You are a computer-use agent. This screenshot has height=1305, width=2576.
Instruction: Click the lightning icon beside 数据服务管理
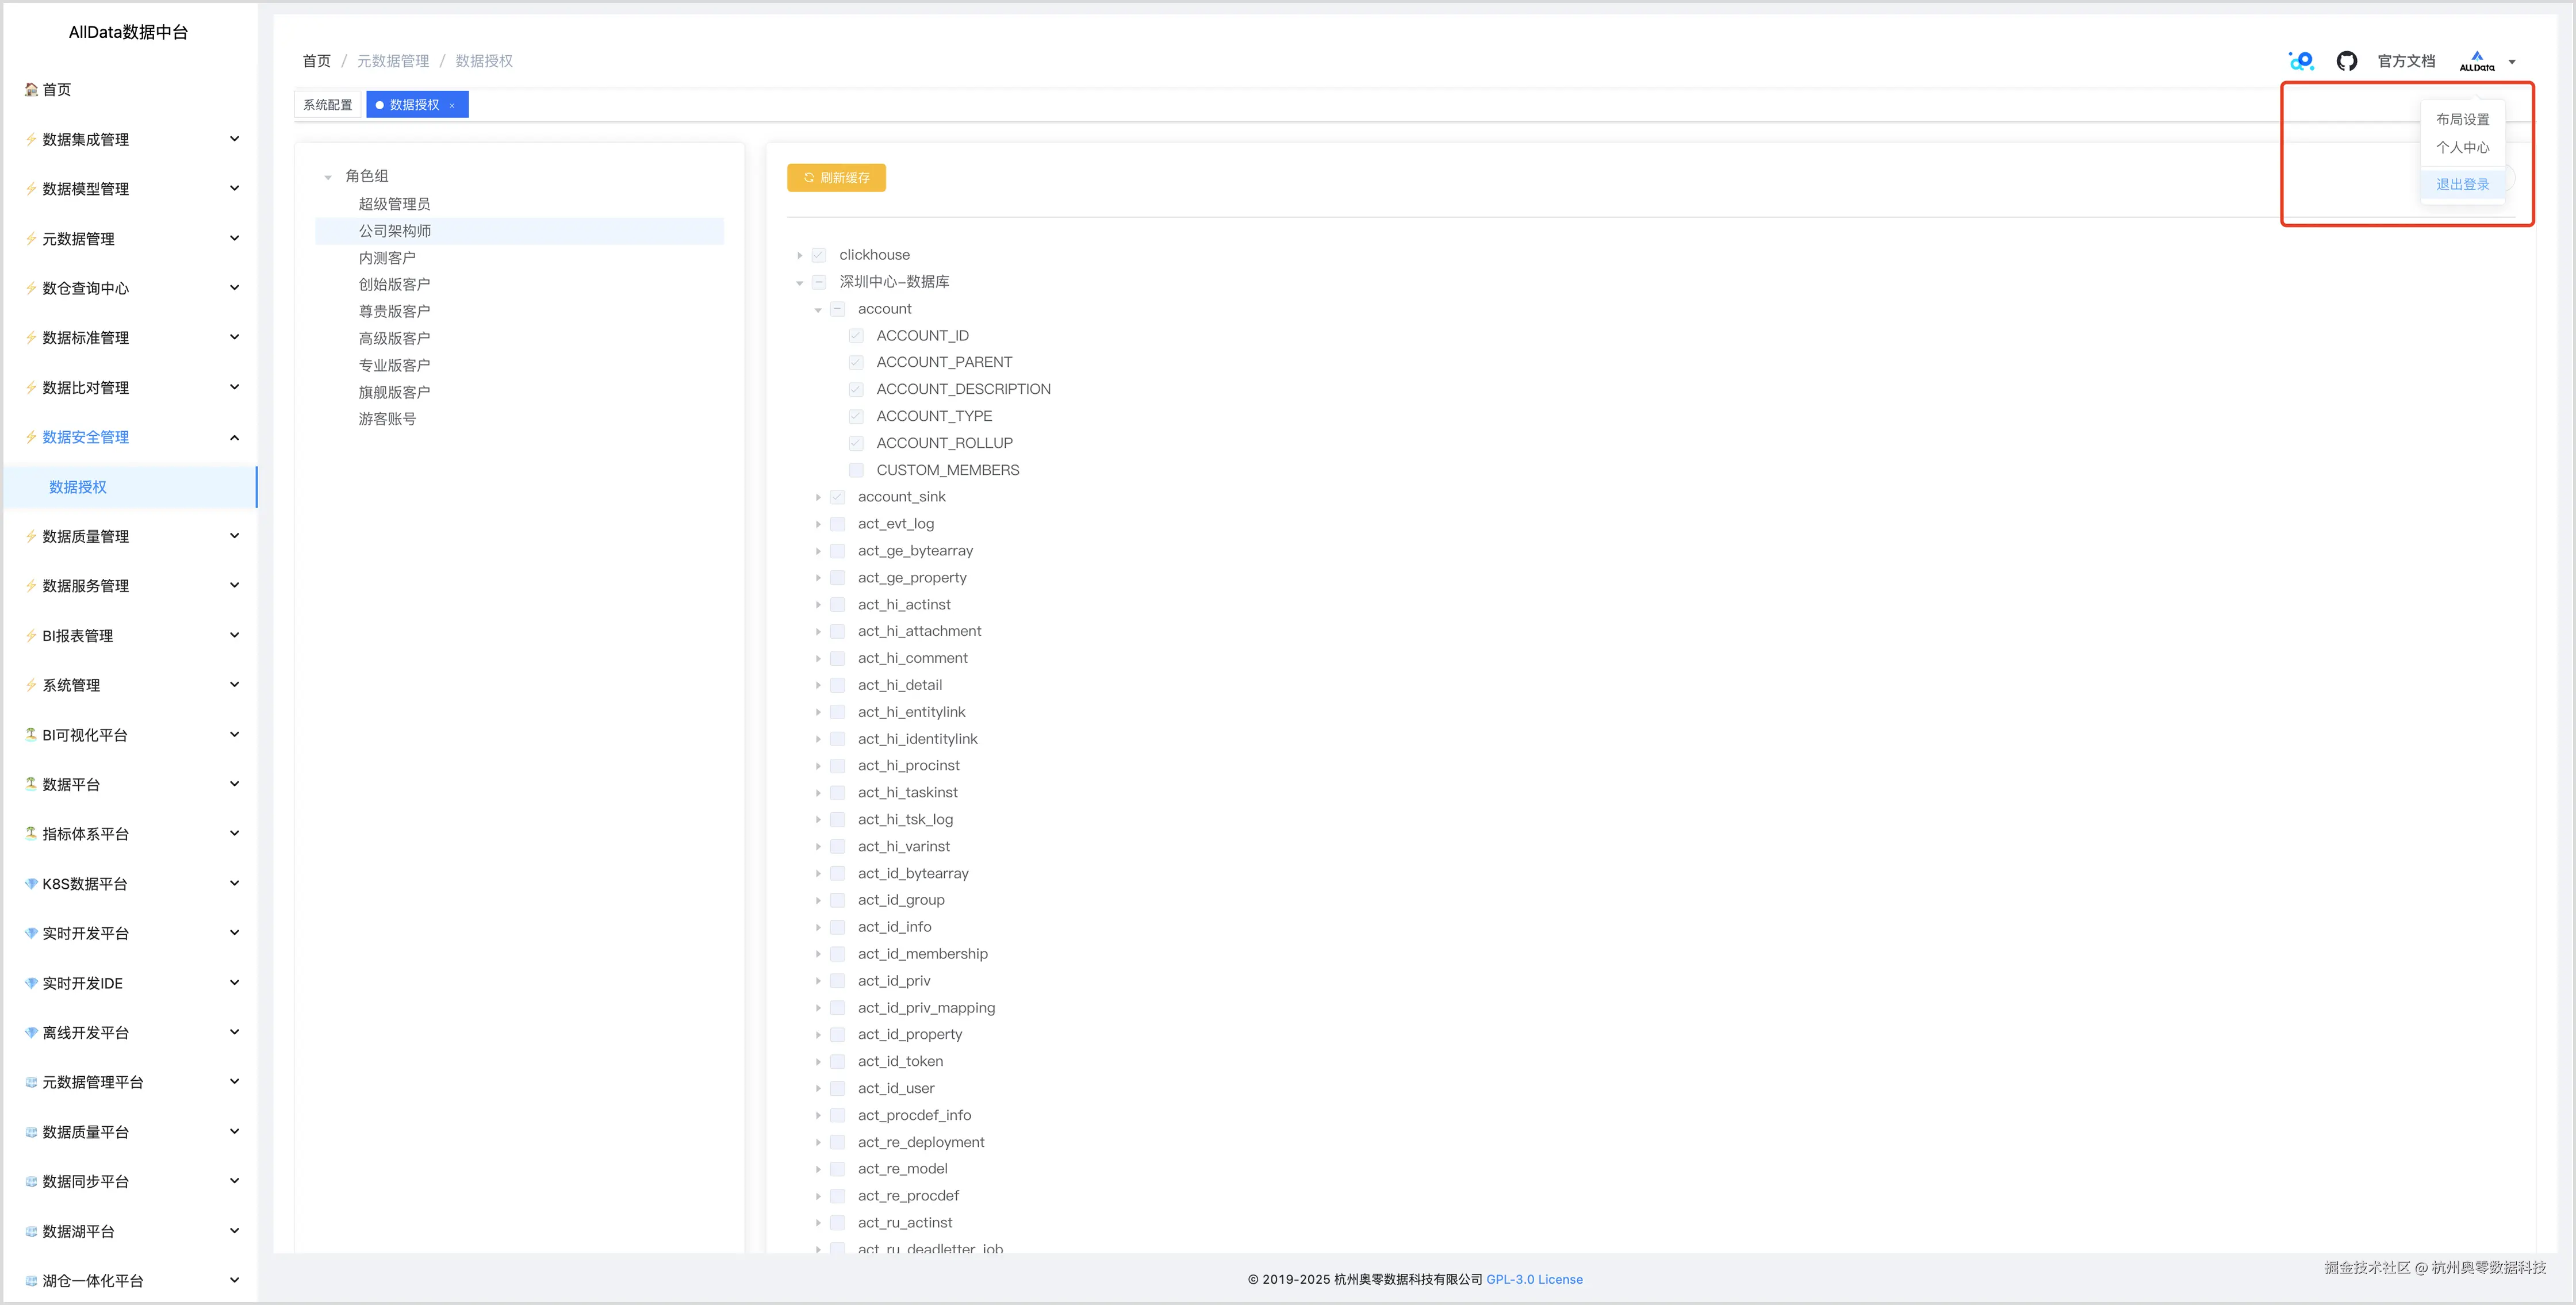click(31, 586)
